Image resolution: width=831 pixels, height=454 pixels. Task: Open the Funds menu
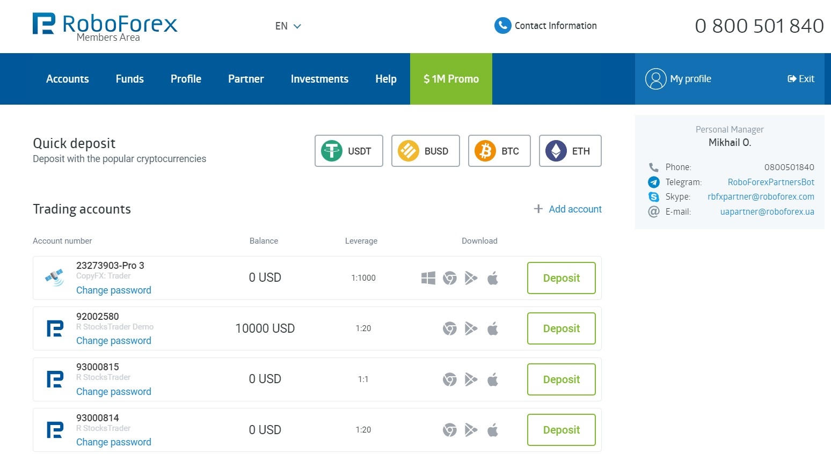(130, 79)
